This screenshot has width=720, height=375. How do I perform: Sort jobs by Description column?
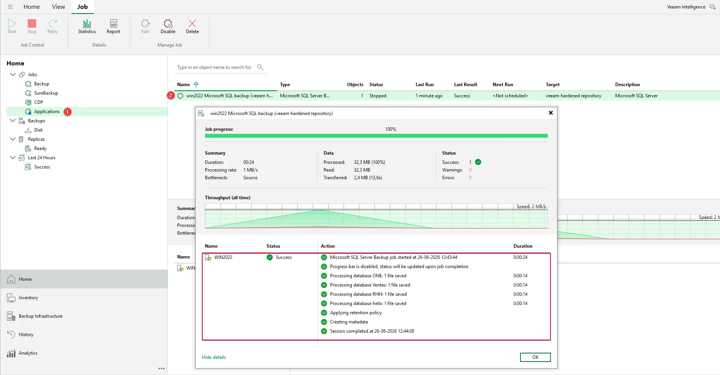tap(627, 85)
